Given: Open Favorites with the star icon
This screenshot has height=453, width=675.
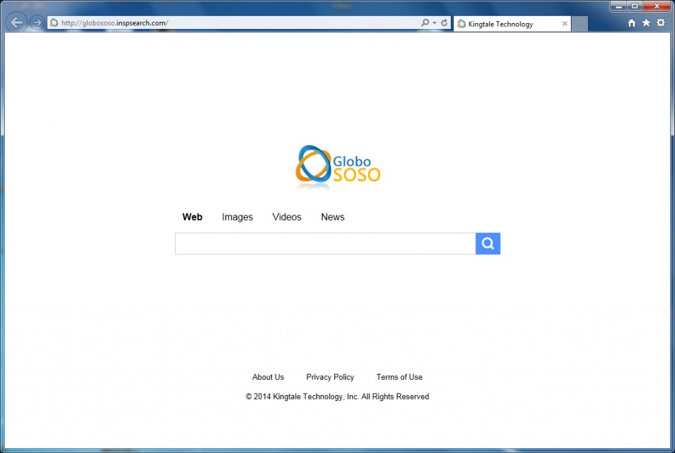Looking at the screenshot, I should point(646,23).
